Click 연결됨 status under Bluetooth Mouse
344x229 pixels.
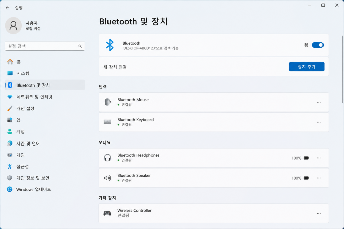127,105
